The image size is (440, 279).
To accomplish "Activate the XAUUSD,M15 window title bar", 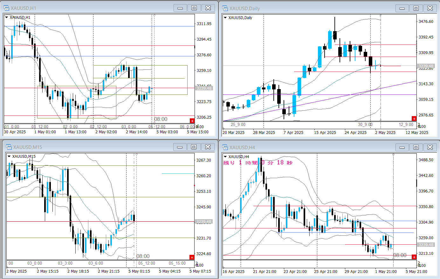I will [x=95, y=147].
